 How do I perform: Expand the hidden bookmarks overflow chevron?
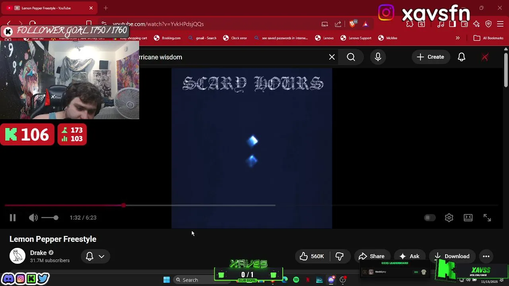coord(458,38)
